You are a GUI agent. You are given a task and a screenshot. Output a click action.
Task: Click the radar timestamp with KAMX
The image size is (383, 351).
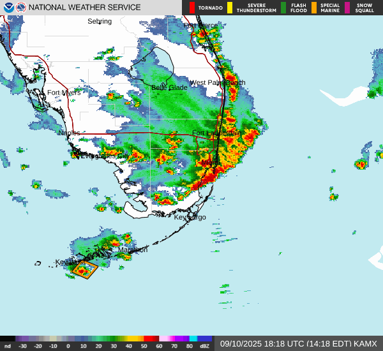click(299, 343)
